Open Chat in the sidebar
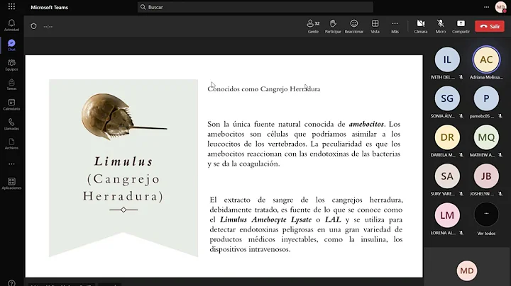 coord(11,45)
